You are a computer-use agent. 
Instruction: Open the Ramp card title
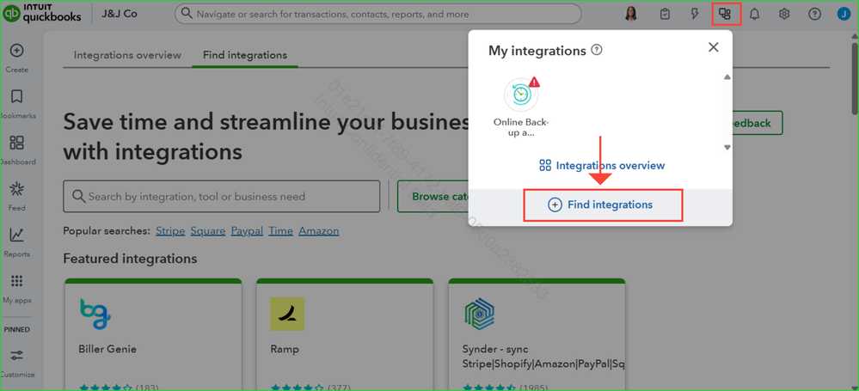[285, 349]
